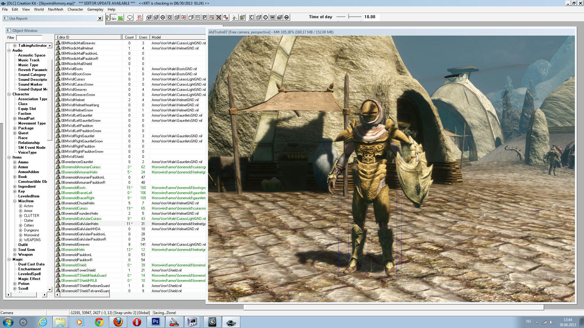Open the Opera browser from the taskbar
This screenshot has height=328, width=584.
[x=137, y=322]
